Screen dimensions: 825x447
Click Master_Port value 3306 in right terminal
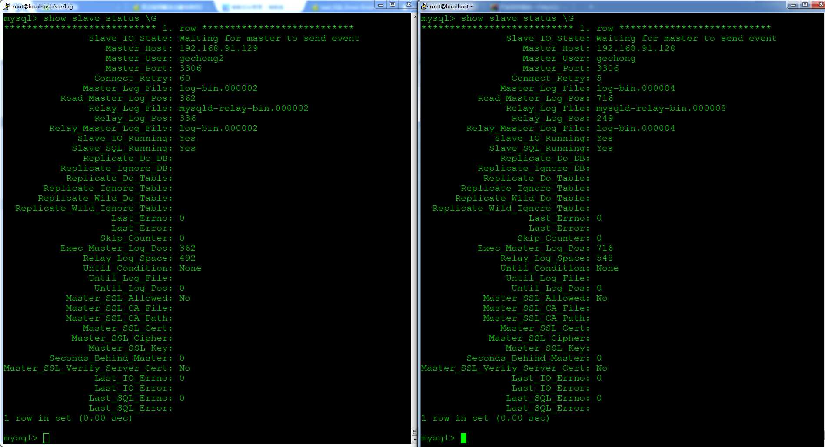[x=608, y=68]
